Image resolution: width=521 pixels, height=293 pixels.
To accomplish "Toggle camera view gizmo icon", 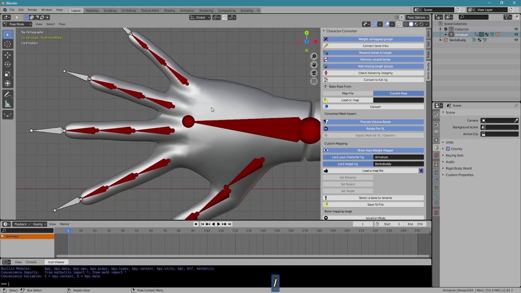I will pyautogui.click(x=314, y=73).
